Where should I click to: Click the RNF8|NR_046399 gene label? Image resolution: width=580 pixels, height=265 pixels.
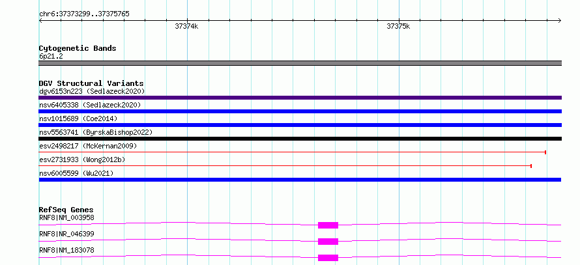tap(66, 234)
